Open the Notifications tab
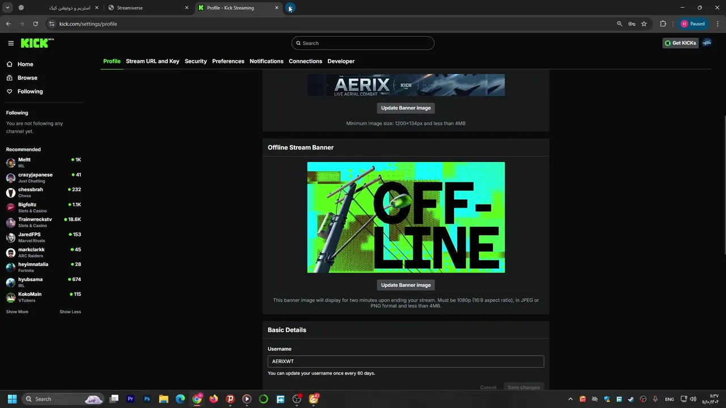The image size is (726, 408). click(267, 61)
